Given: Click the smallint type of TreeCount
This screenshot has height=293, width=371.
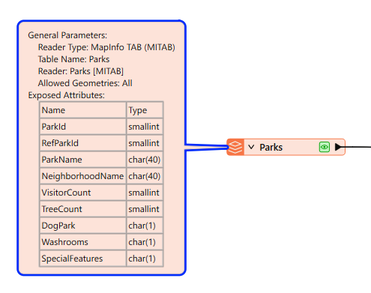Looking at the screenshot, I should click(x=145, y=209).
